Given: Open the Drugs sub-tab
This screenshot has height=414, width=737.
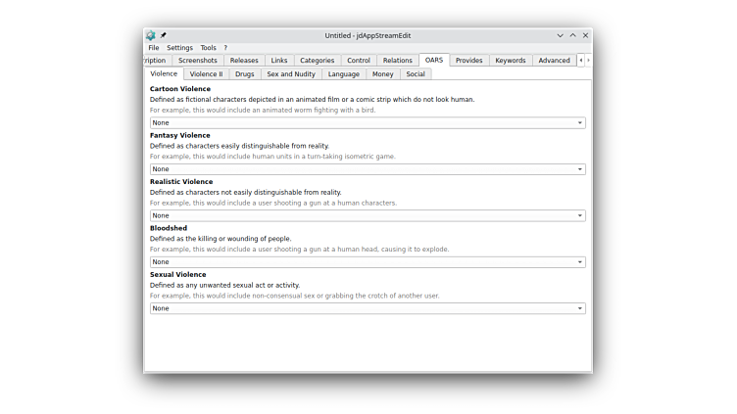Looking at the screenshot, I should (x=244, y=74).
